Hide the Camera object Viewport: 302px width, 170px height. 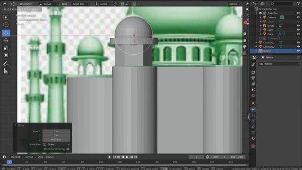pyautogui.click(x=298, y=17)
